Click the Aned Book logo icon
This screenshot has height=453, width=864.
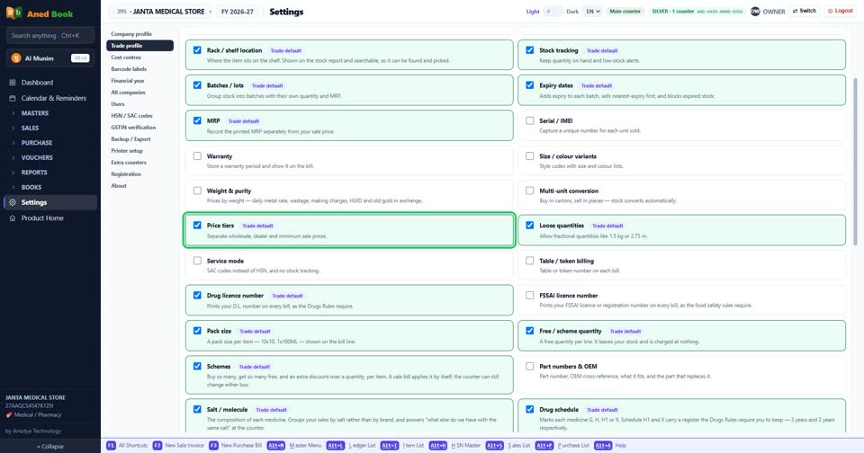[13, 13]
